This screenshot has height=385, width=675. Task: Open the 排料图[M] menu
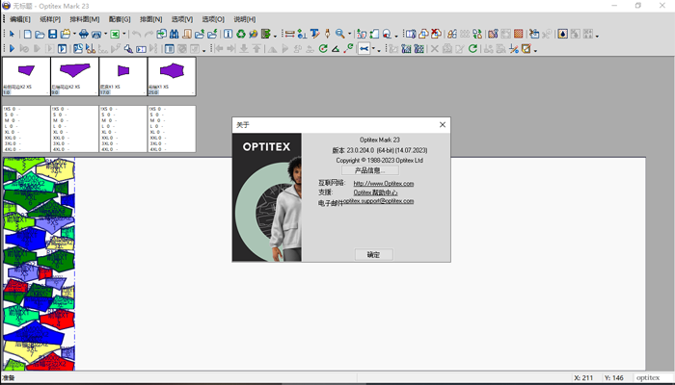pyautogui.click(x=85, y=19)
